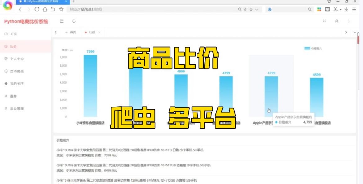Open 后台管理 in the sidebar
This screenshot has width=363, height=184.
(x=25, y=108)
